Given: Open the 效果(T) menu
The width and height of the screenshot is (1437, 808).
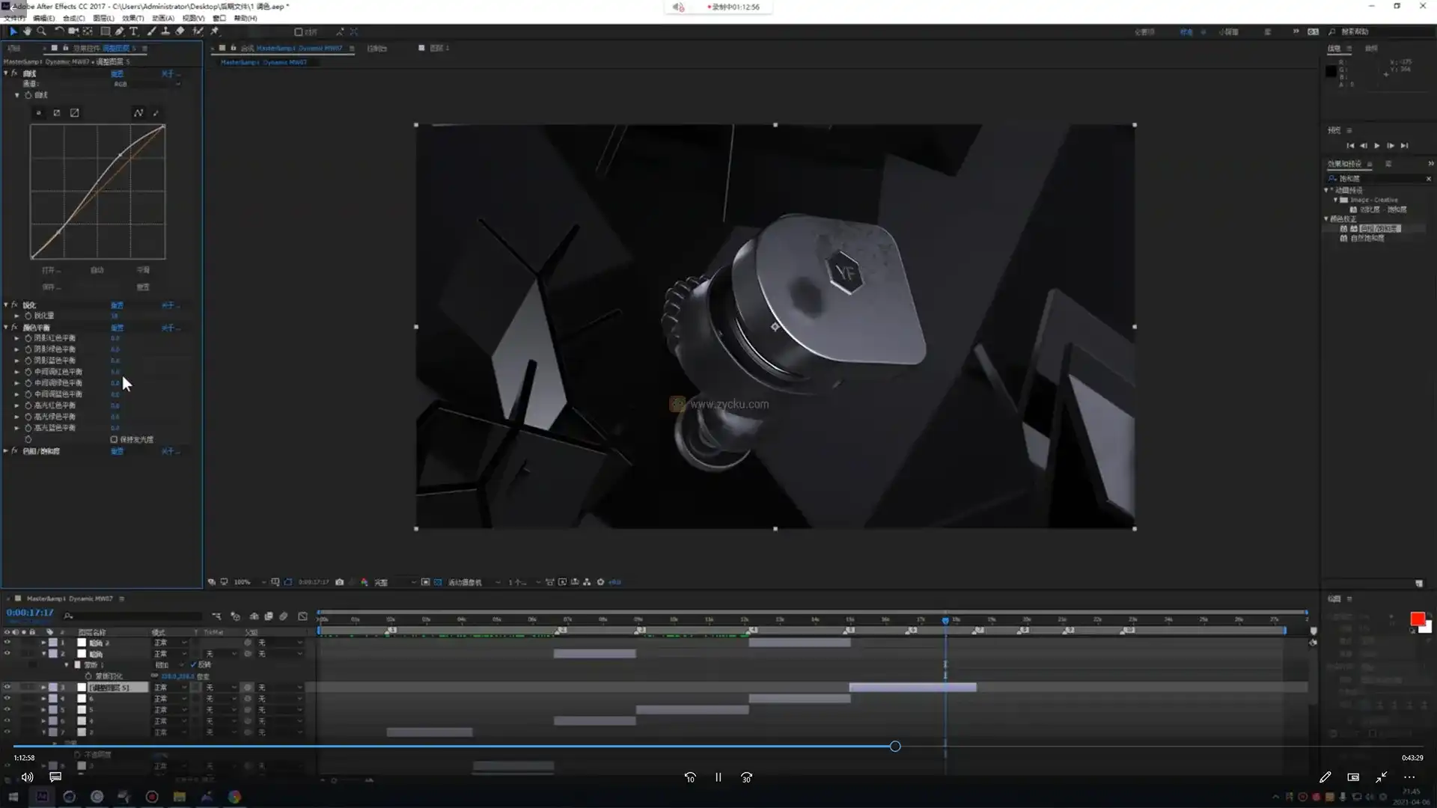Looking at the screenshot, I should [x=132, y=18].
